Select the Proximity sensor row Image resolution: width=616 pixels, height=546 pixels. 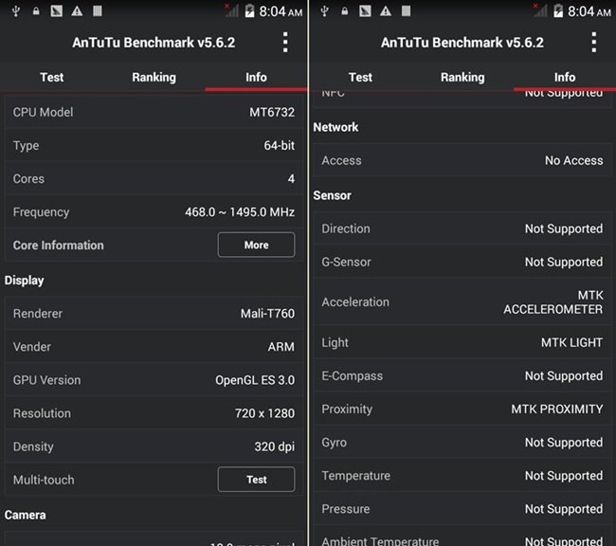pos(462,409)
